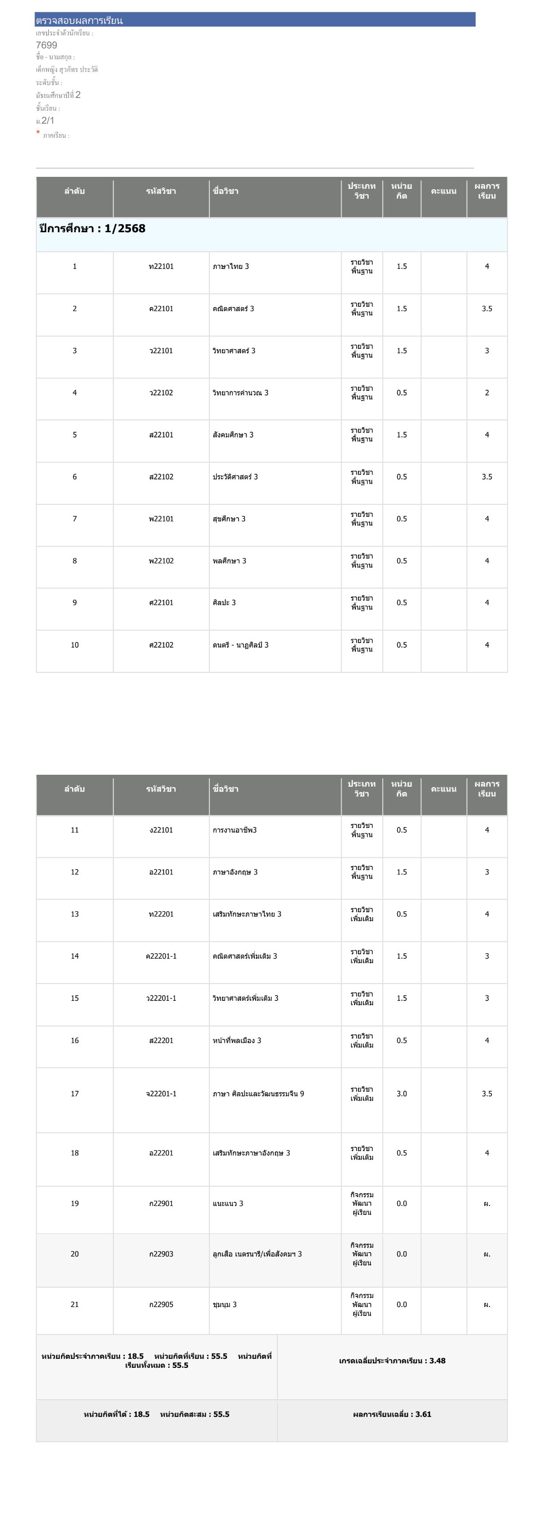Click course code พ22102

coord(161,561)
